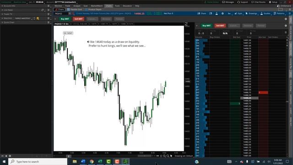Open the Style menu

coord(238,13)
